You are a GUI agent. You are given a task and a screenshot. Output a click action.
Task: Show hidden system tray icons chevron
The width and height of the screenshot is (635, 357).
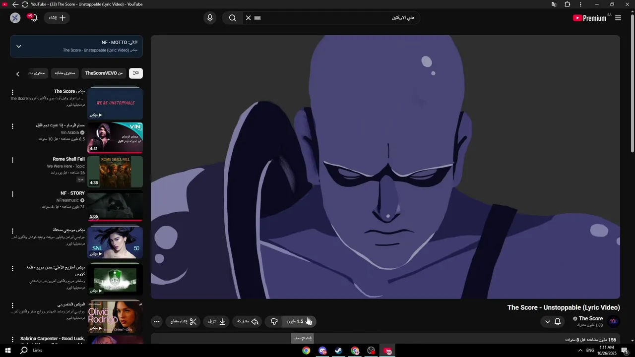coord(580,351)
